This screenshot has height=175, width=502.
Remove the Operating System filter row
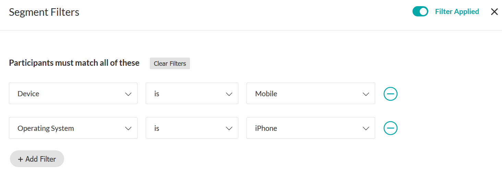[390, 128]
